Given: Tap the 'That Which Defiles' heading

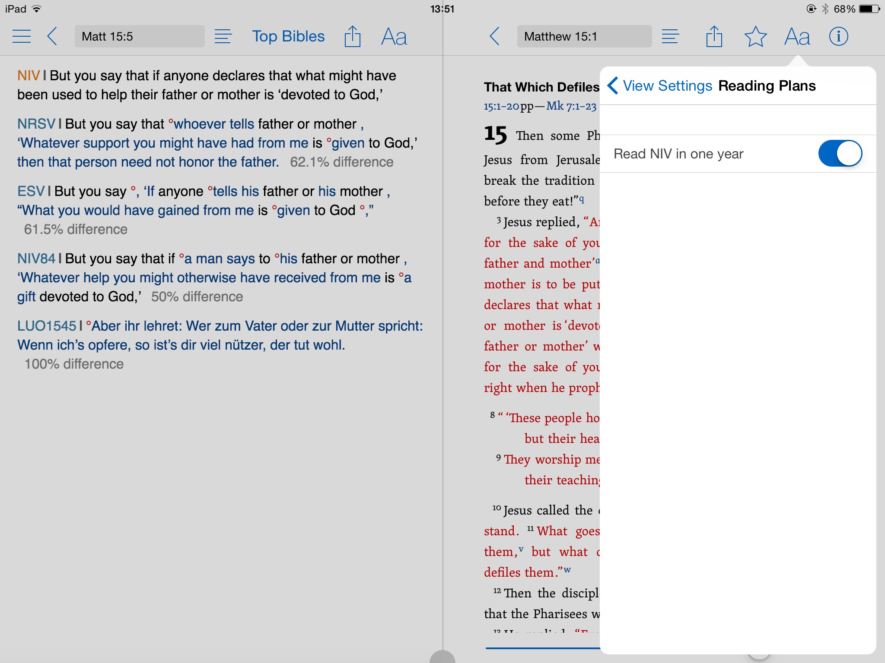Looking at the screenshot, I should coord(541,87).
